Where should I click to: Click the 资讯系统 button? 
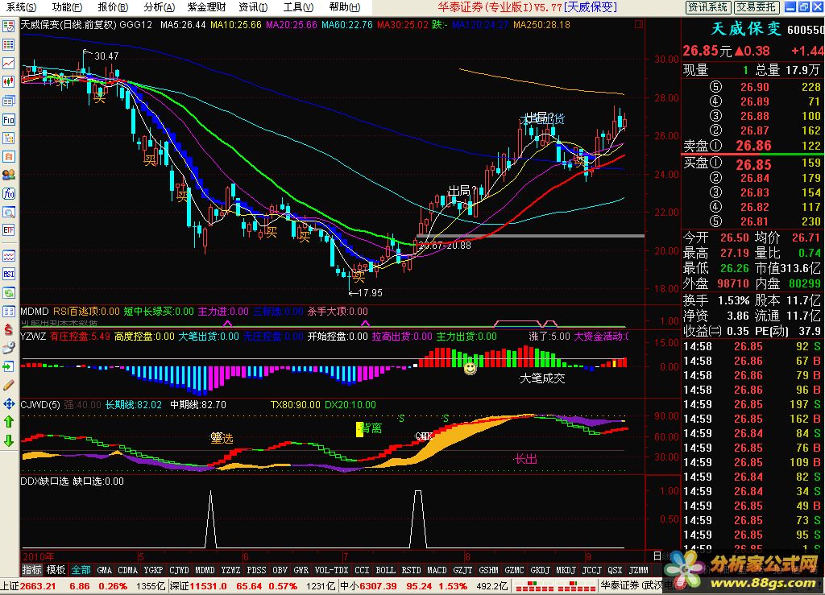click(x=707, y=6)
